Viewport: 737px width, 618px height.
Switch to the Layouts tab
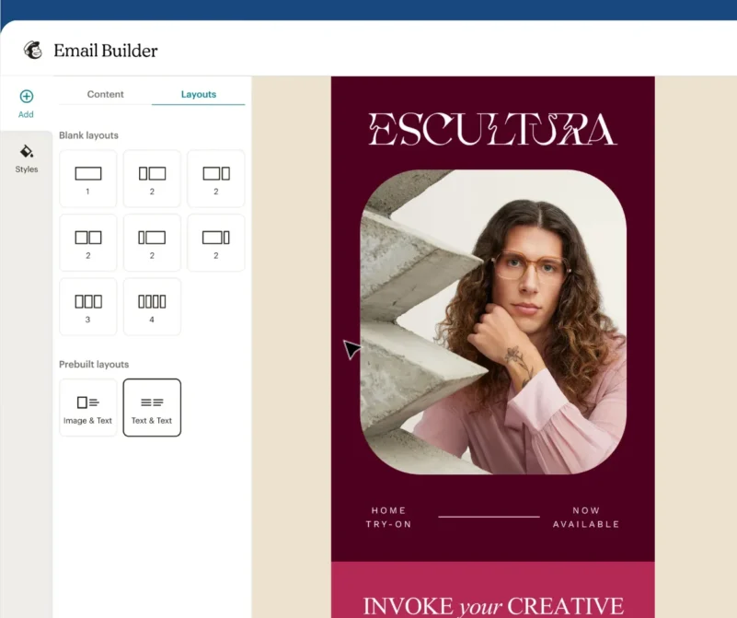click(198, 94)
